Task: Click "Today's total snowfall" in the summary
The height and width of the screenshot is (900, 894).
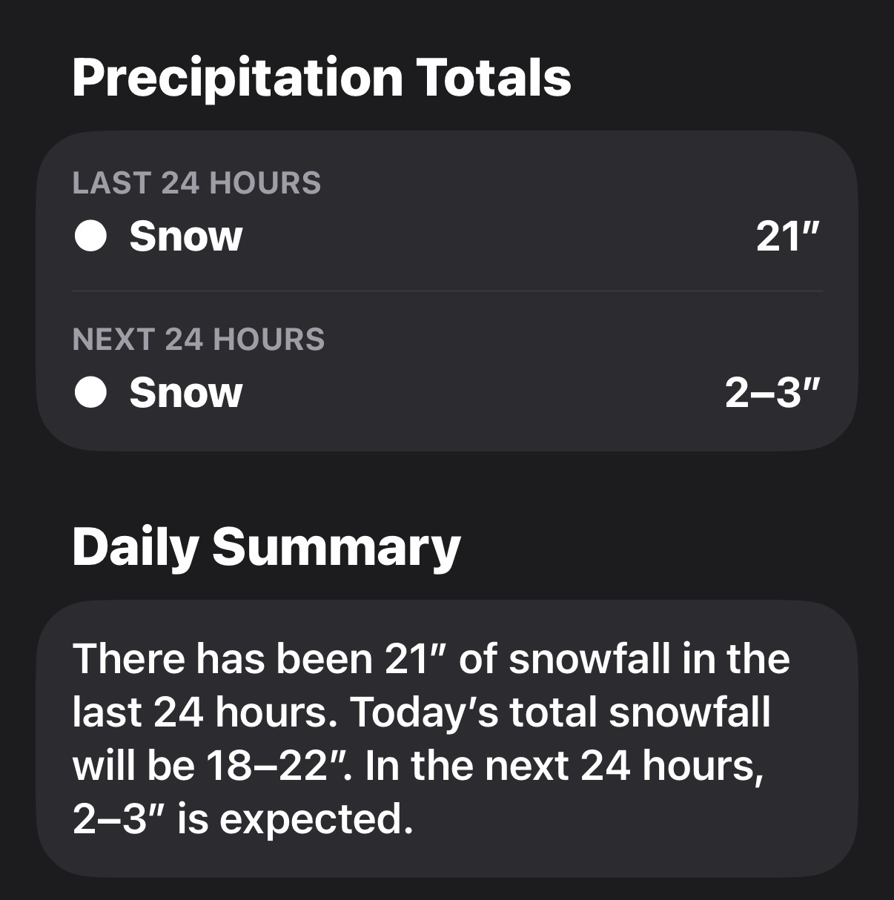Action: tap(560, 712)
